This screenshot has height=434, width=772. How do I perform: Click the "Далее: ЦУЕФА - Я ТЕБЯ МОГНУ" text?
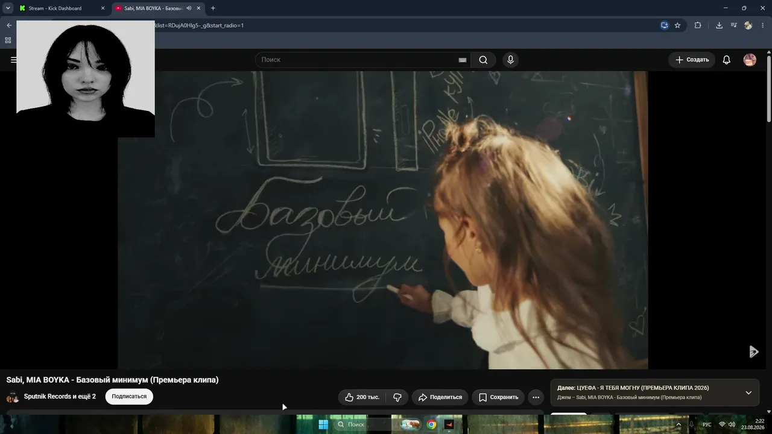(633, 388)
